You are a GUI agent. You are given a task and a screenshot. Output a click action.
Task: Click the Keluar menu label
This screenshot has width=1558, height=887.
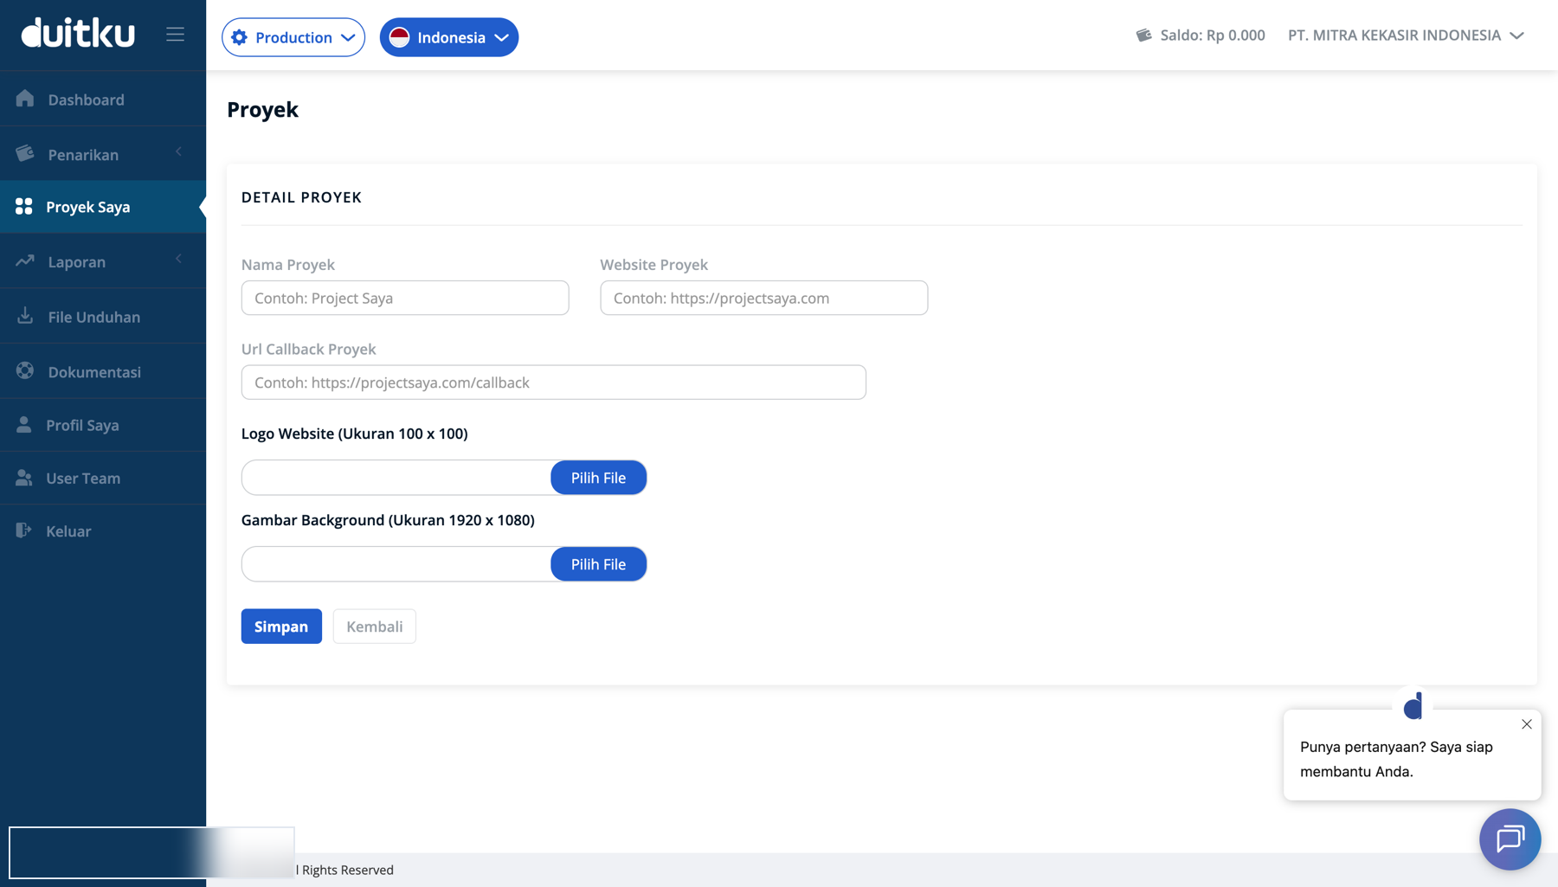coord(68,531)
